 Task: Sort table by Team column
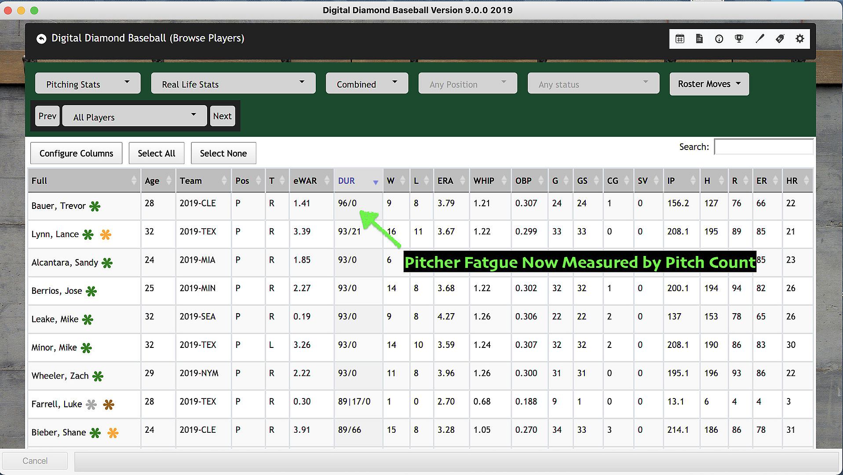point(203,180)
